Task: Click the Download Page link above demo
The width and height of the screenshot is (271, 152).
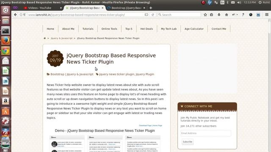Action: pyautogui.click(x=145, y=125)
